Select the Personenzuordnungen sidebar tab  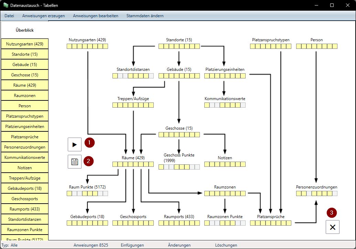tap(24, 147)
